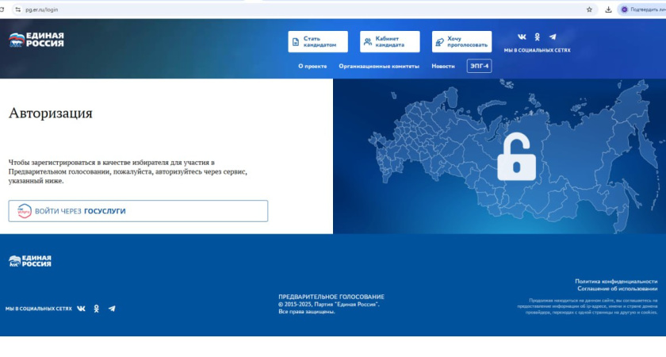Open Организационные комитеты in the navigation
Image resolution: width=666 pixels, height=357 pixels.
coord(378,67)
